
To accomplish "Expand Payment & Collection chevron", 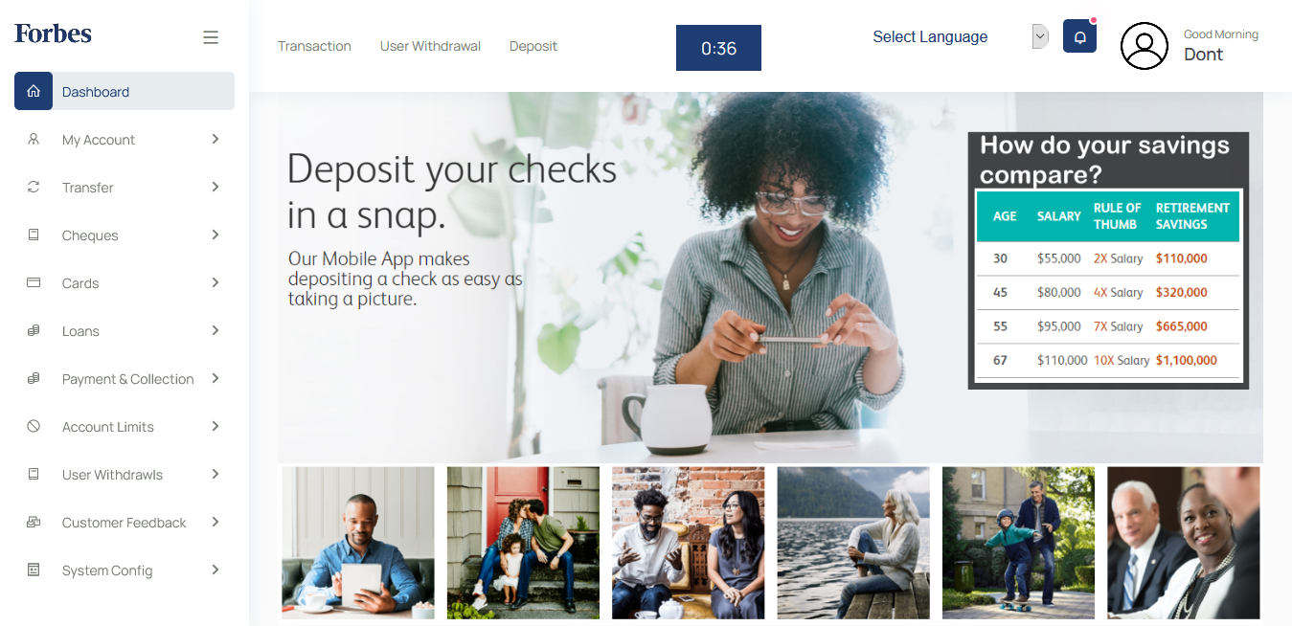I will click(x=215, y=378).
